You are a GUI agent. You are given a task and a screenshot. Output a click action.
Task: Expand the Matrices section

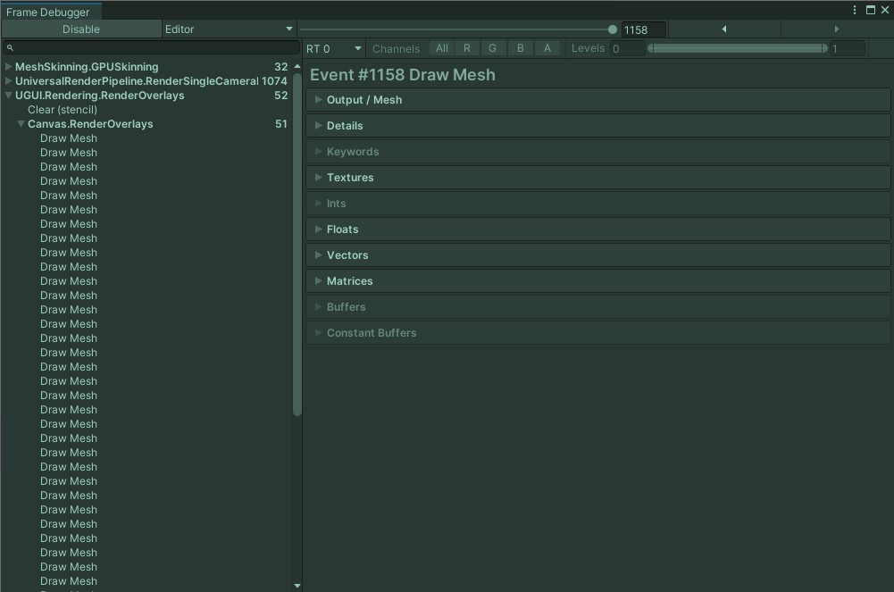click(x=598, y=281)
